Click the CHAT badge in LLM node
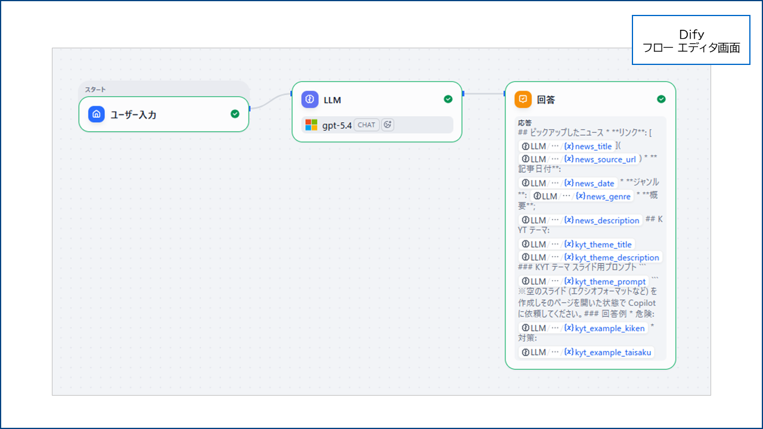Image resolution: width=763 pixels, height=429 pixels. (367, 125)
